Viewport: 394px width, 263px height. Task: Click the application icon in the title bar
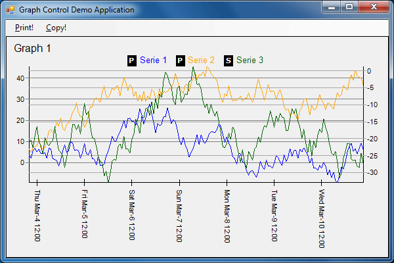tap(11, 10)
